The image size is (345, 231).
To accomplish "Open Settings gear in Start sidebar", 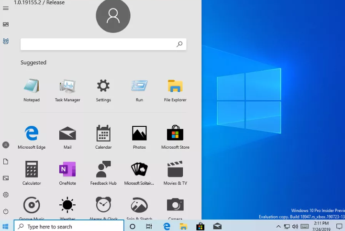I will (6, 195).
